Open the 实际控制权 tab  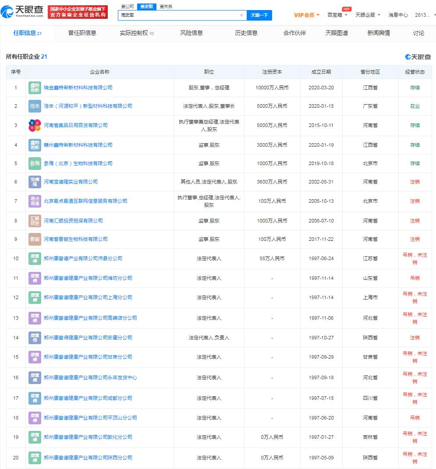tap(137, 33)
